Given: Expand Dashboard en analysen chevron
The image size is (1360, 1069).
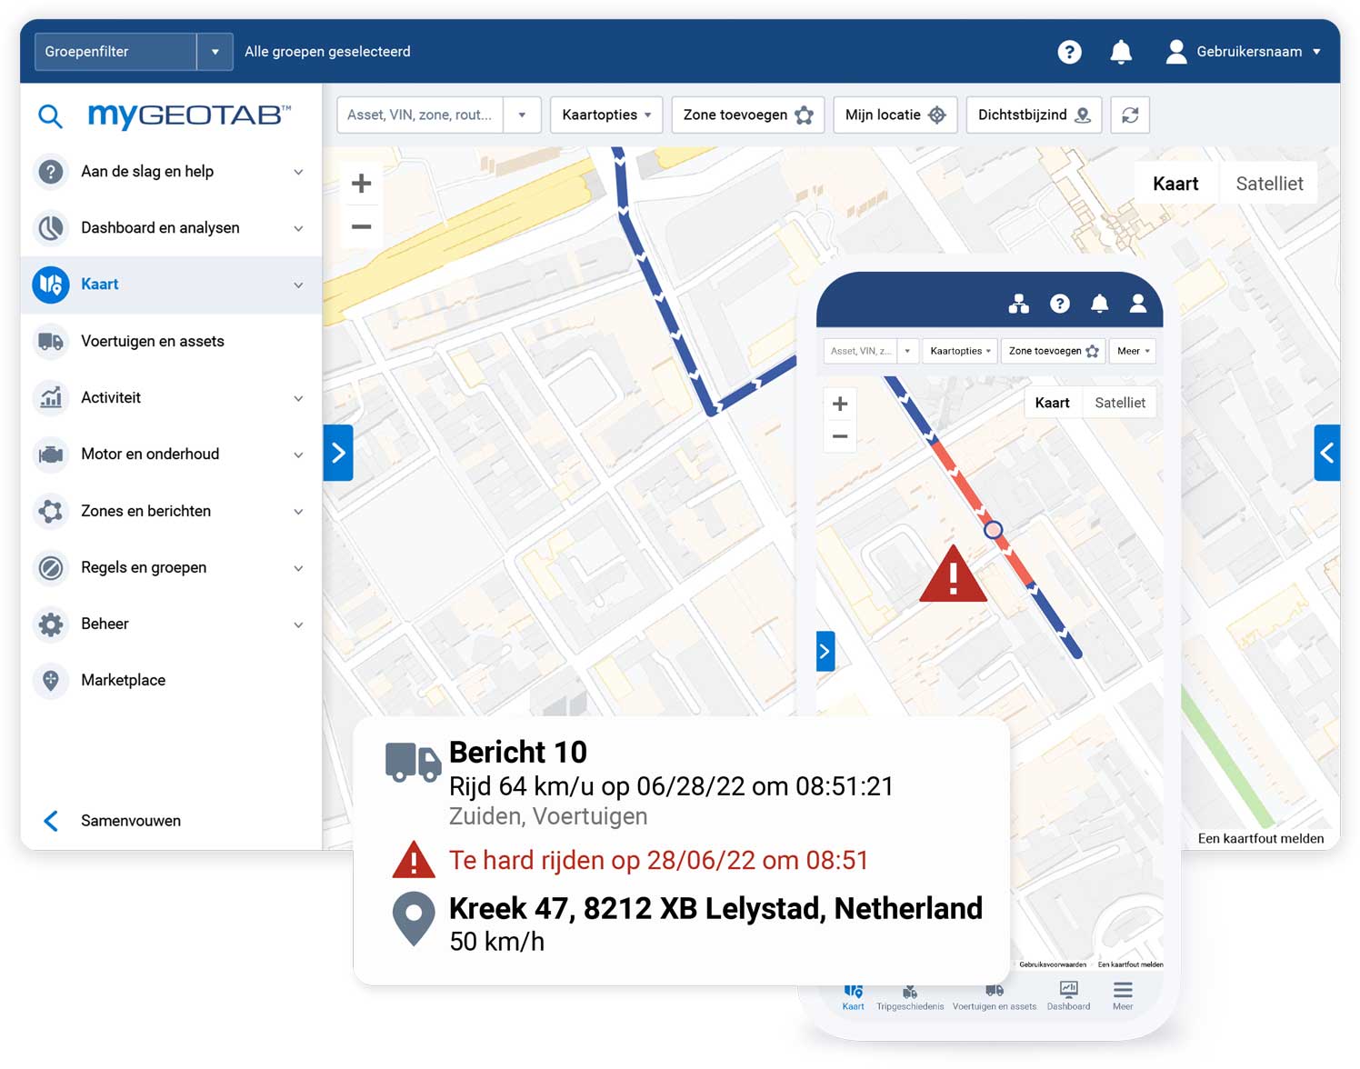Looking at the screenshot, I should tap(298, 228).
